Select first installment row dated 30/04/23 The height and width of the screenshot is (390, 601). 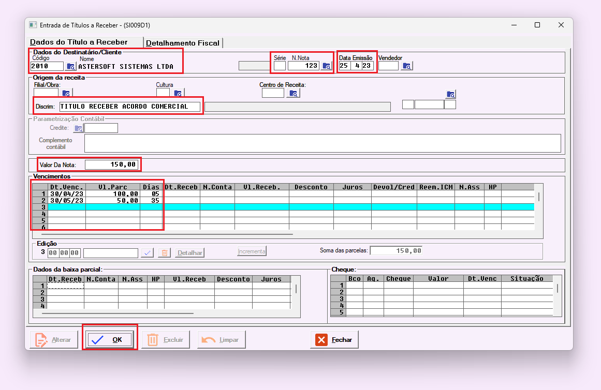click(67, 193)
